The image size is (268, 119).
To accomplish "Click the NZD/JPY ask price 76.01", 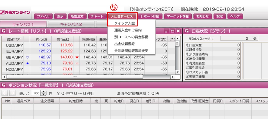I will (67, 69).
